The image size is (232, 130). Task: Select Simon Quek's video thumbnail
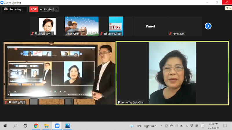coord(81,26)
